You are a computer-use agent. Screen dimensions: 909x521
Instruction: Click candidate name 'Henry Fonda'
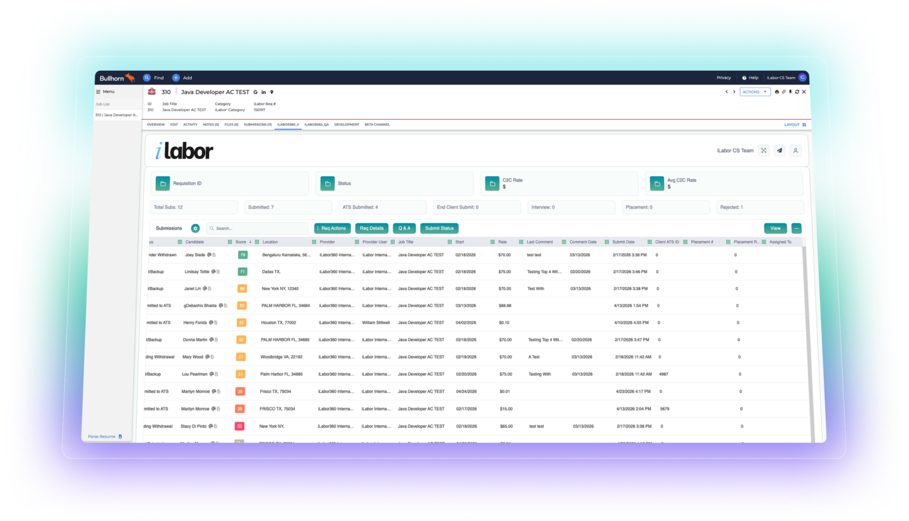(195, 322)
